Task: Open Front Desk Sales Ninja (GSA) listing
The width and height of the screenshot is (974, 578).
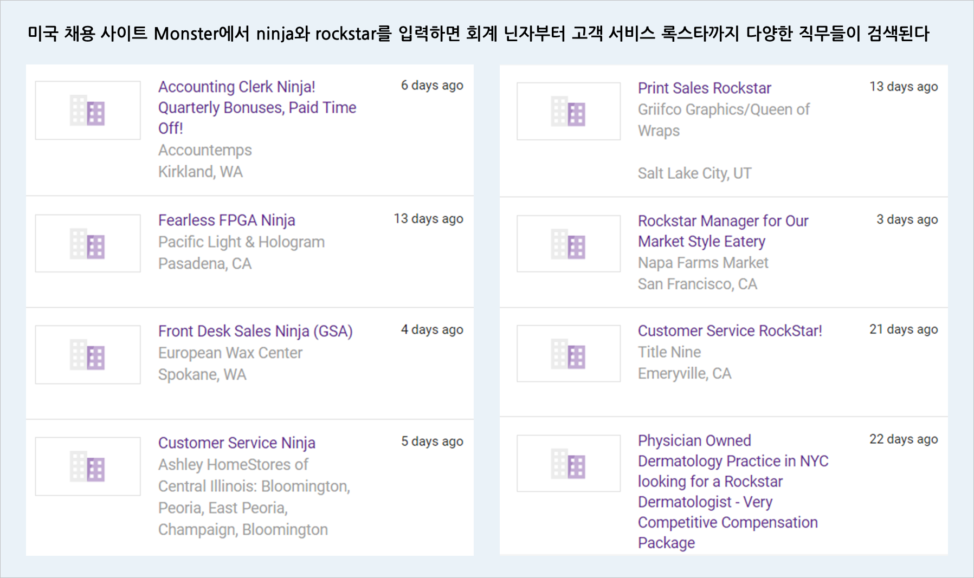Action: pyautogui.click(x=255, y=331)
